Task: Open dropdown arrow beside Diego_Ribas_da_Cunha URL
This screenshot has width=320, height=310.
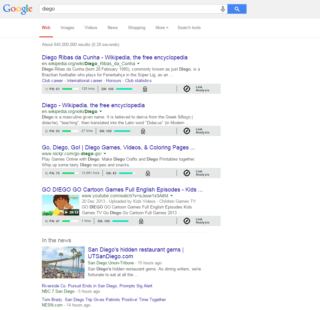Action: pyautogui.click(x=138, y=64)
